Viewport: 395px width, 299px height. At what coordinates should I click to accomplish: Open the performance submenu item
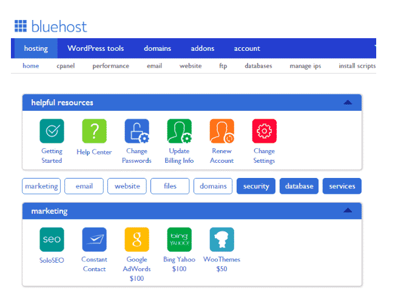[x=111, y=66]
